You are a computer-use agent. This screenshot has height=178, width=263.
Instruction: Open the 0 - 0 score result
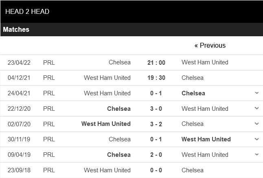[x=156, y=170]
